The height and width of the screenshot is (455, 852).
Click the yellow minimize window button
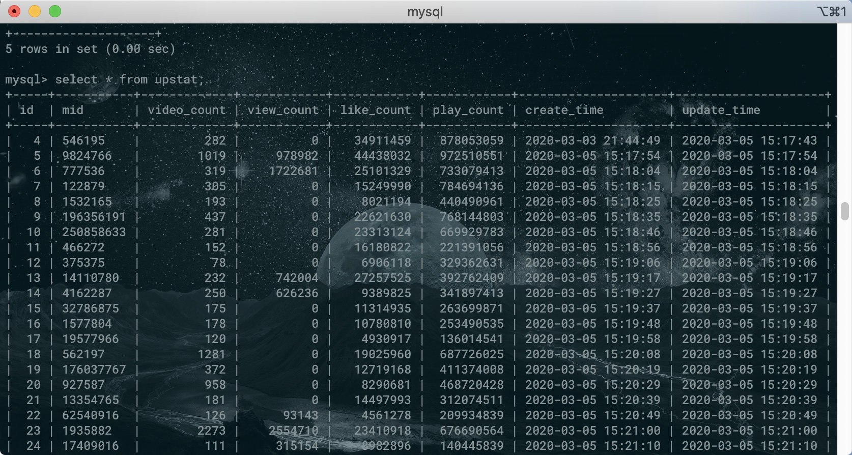(x=35, y=11)
